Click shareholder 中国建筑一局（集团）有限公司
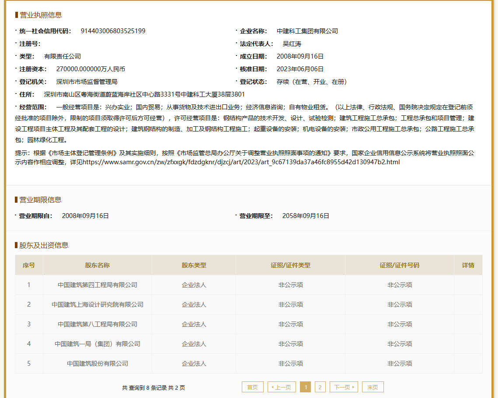This screenshot has height=398, width=498. point(98,344)
